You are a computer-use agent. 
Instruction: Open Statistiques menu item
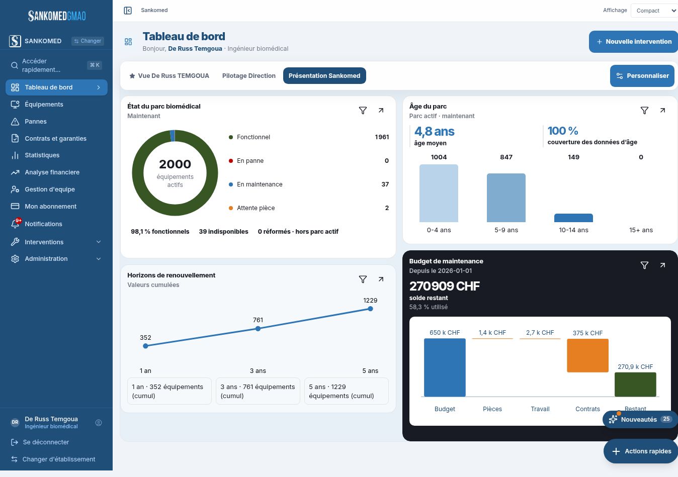point(56,155)
